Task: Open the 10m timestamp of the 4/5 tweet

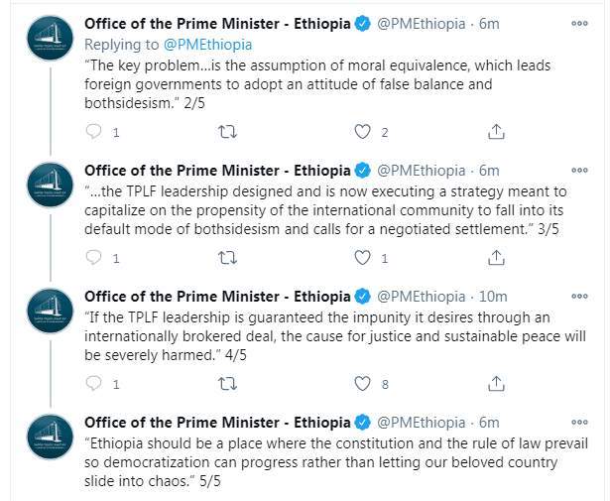Action: (x=493, y=297)
